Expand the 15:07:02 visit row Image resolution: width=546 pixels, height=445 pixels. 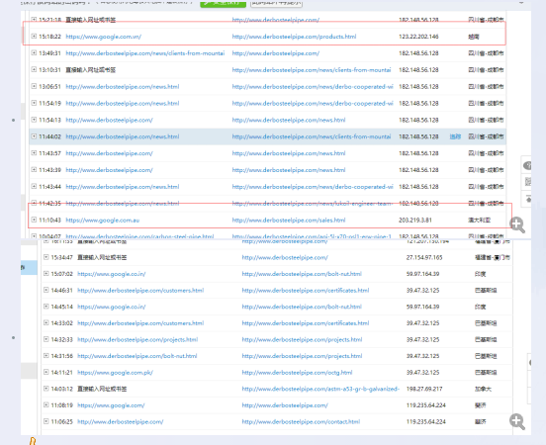point(45,274)
